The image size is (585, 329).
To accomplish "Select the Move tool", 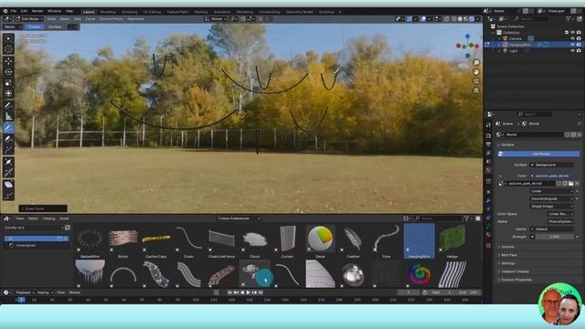I will pos(8,61).
